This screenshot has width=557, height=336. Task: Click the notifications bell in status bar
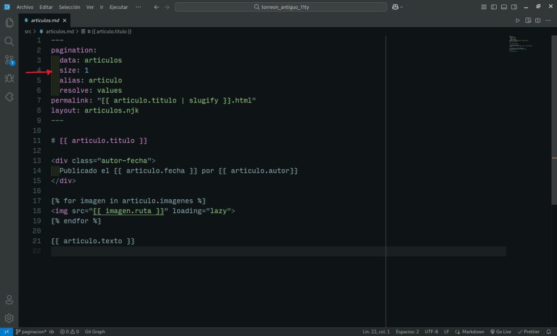point(549,332)
